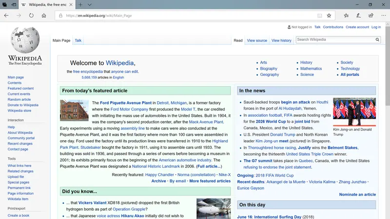Image resolution: width=390 pixels, height=219 pixels.
Task: Click the Vickers Valiant aircraft thumbnail
Action: (x=214, y=209)
